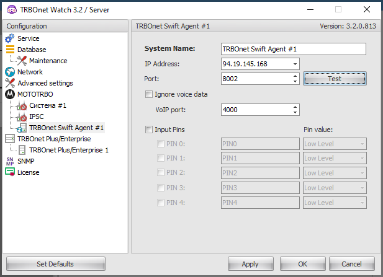383x277 pixels.
Task: Enable the Input Pins checkbox
Action: (149, 130)
